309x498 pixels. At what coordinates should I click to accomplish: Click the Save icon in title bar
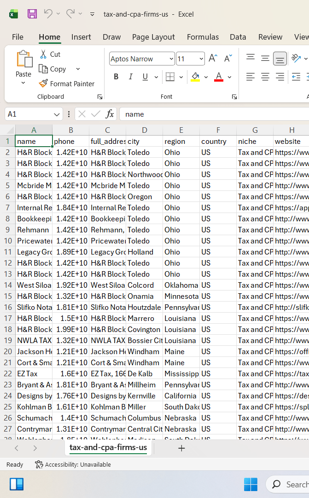32,14
